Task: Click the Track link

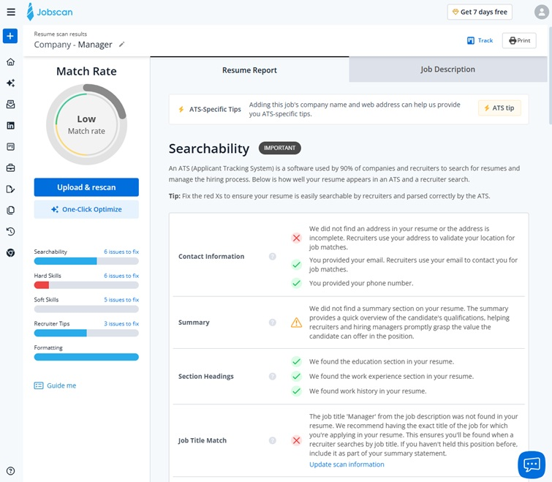Action: click(x=480, y=40)
